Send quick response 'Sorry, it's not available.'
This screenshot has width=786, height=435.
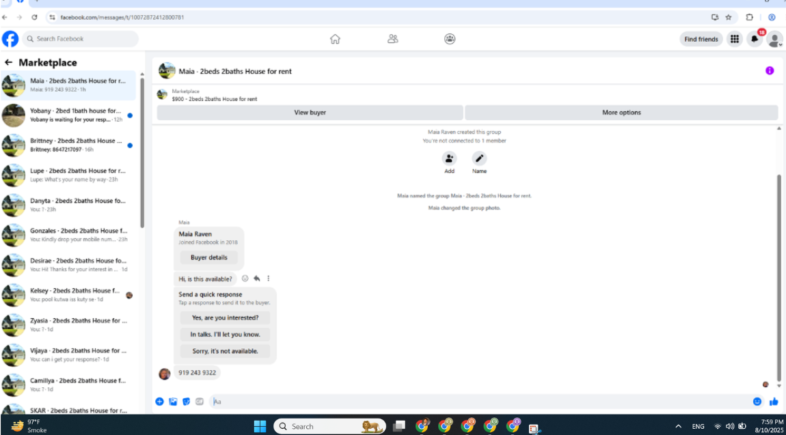coord(225,351)
